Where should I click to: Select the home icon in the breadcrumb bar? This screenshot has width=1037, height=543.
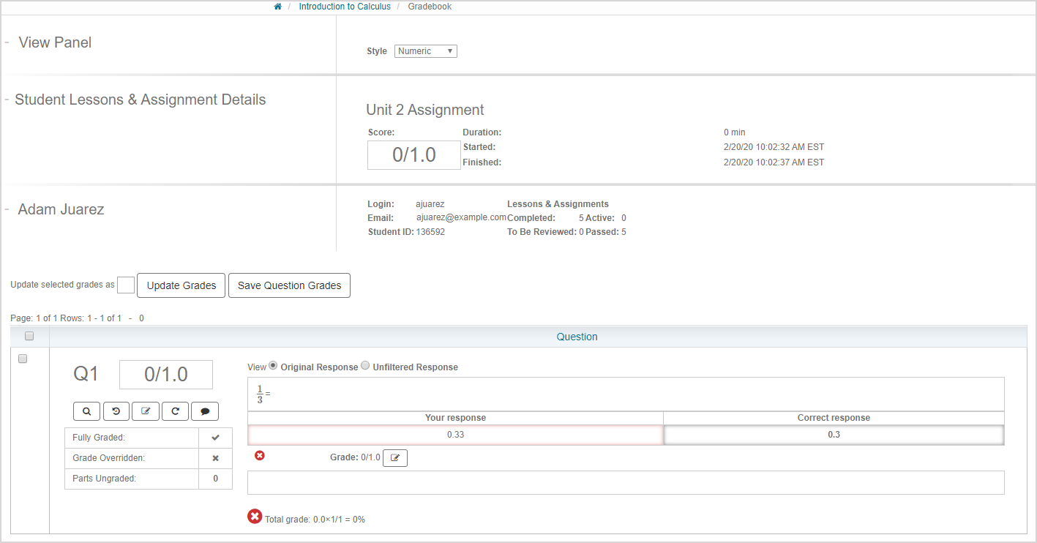277,6
